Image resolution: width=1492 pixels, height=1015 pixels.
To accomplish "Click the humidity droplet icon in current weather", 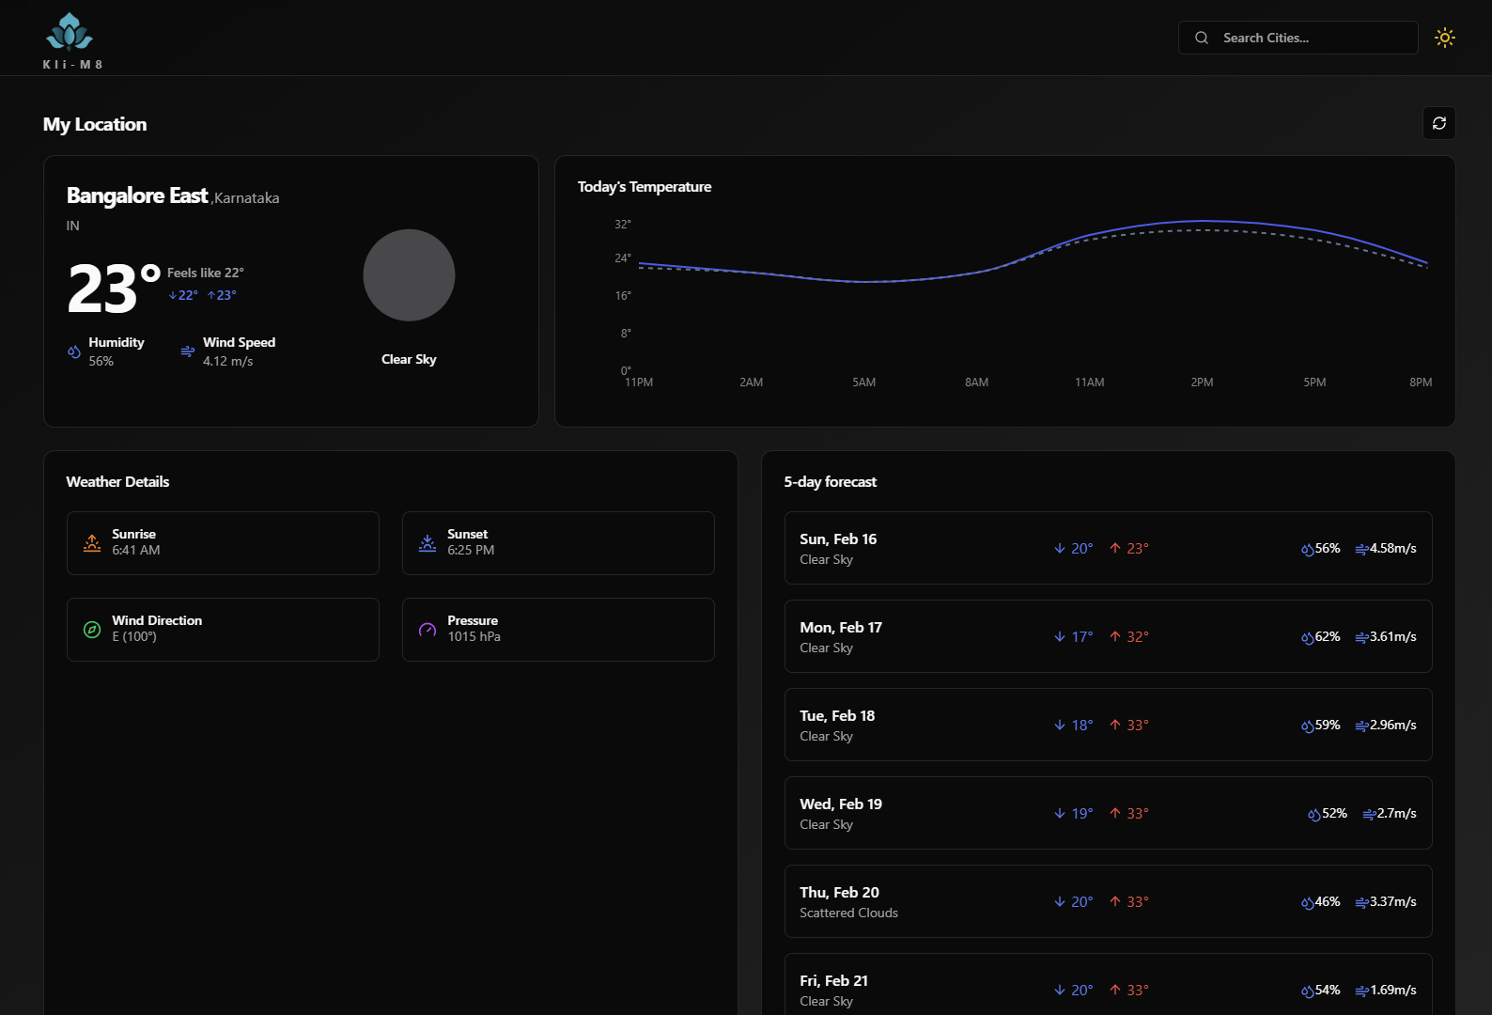I will click(x=74, y=351).
